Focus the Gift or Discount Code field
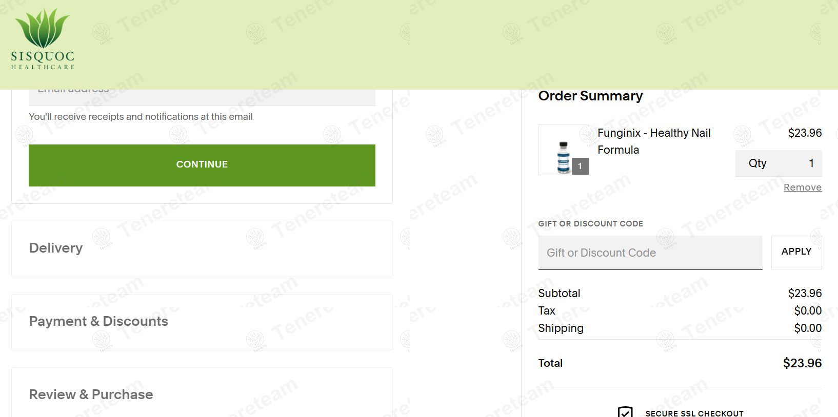838x417 pixels. point(650,253)
